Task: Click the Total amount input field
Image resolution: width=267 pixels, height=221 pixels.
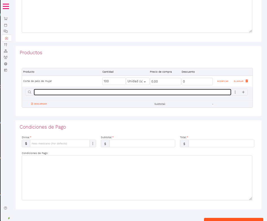Action: coord(221,144)
